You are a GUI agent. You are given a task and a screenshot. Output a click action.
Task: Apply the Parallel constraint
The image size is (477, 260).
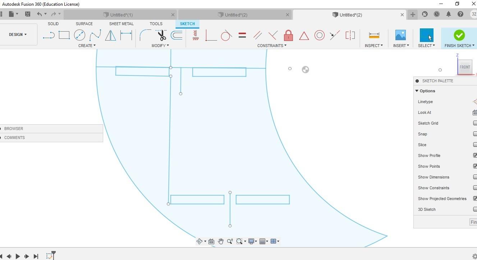257,35
